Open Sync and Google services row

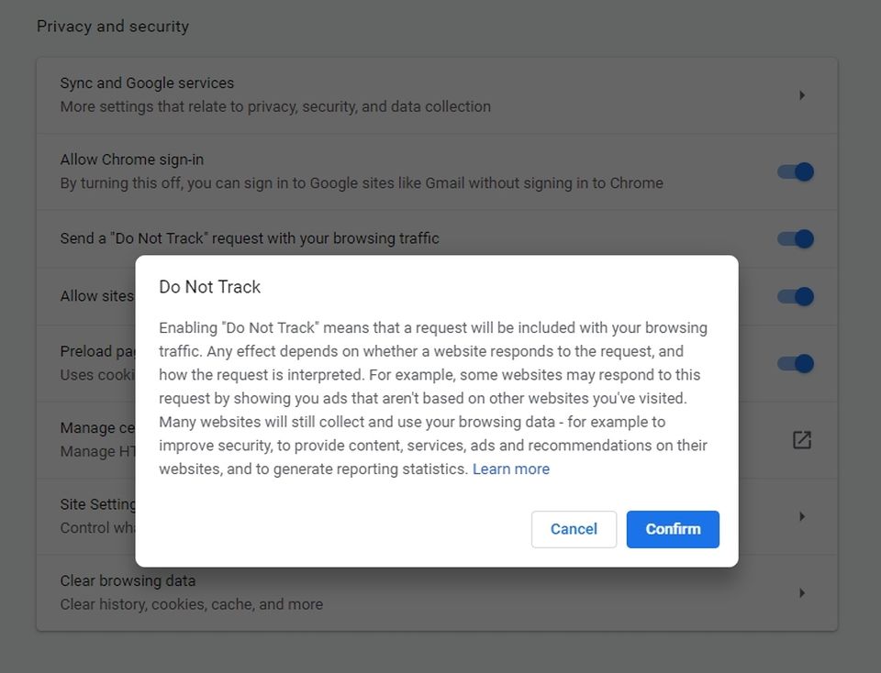(x=275, y=94)
